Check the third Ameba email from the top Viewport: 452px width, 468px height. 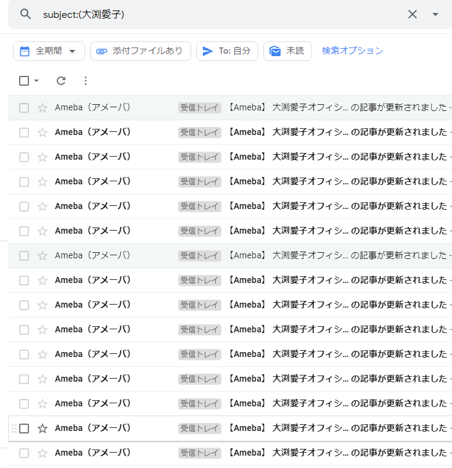pos(24,157)
